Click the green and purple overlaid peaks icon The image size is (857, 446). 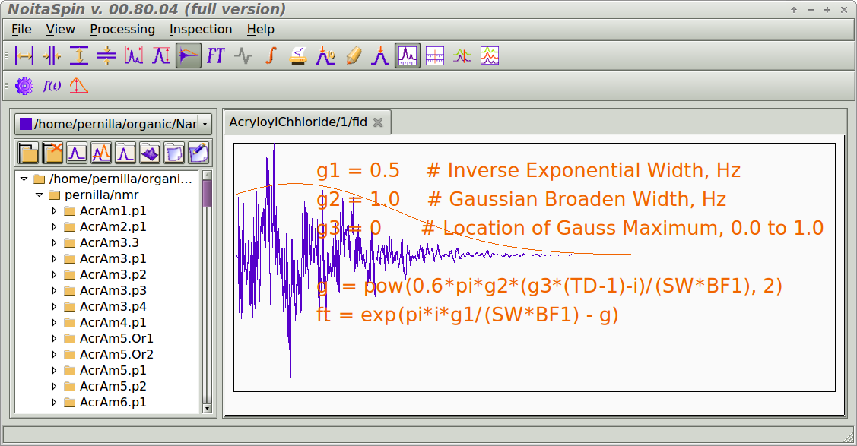pos(462,55)
